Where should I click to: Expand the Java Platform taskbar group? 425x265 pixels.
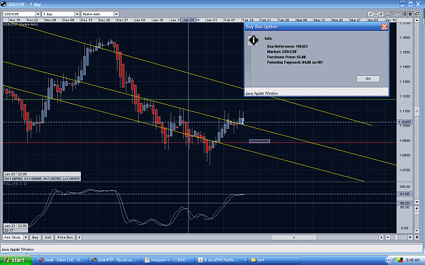tap(245, 260)
